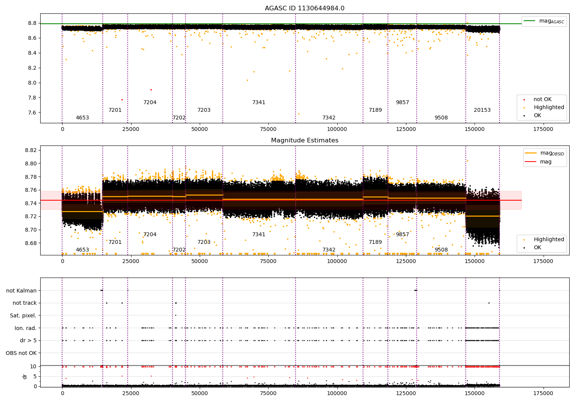Click "Highlighted" in the Magnitude Estimates legend

[x=549, y=240]
